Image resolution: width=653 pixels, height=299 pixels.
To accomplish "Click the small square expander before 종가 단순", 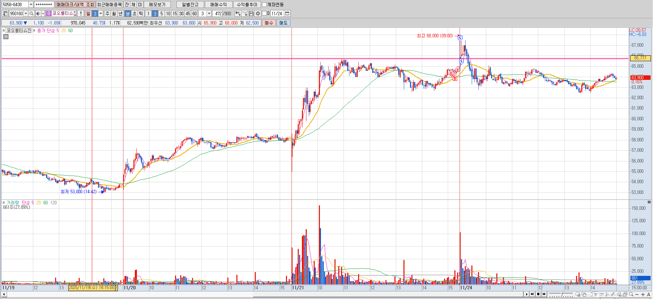I will click(34, 30).
